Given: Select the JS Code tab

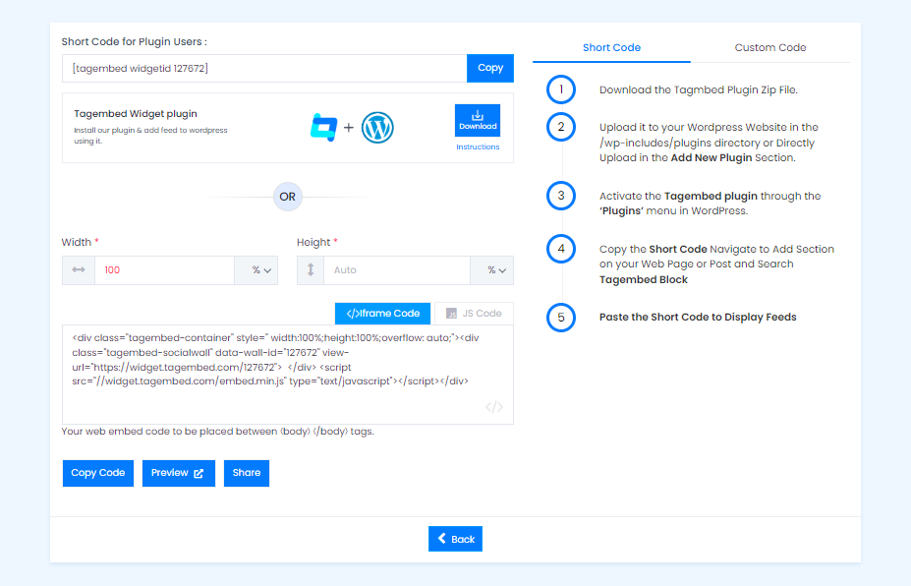Looking at the screenshot, I should 474,314.
